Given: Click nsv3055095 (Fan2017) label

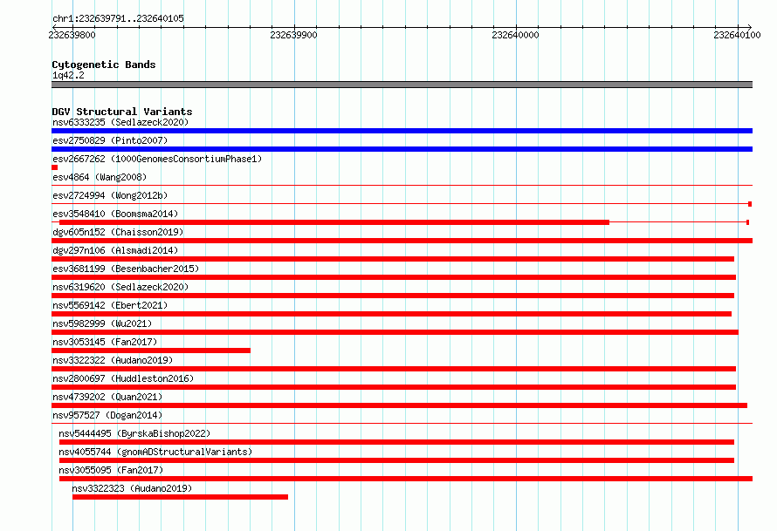Looking at the screenshot, I should (111, 470).
